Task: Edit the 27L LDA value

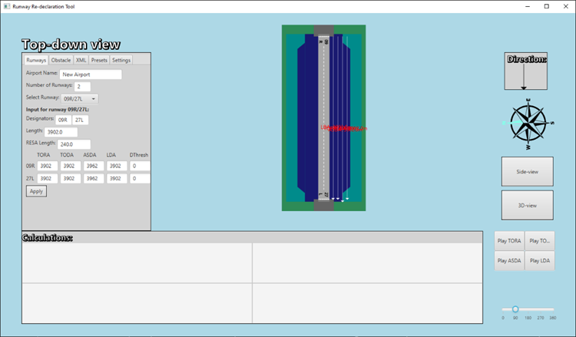Action: click(x=117, y=178)
